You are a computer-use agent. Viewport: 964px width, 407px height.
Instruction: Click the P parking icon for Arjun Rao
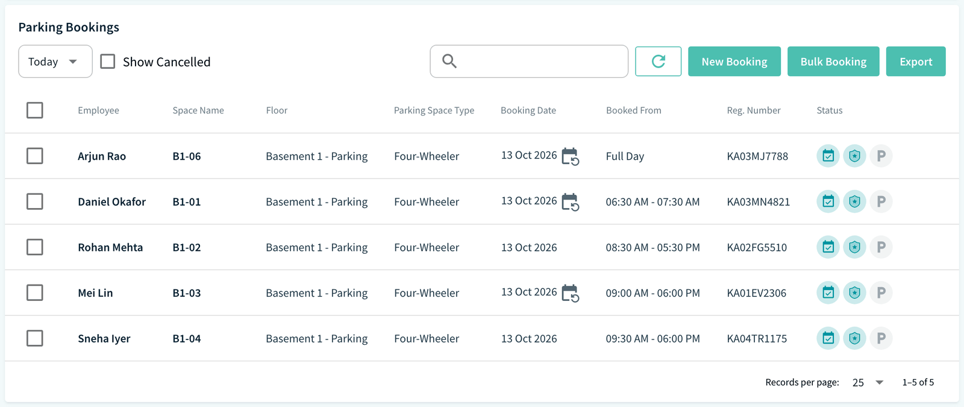tap(881, 156)
